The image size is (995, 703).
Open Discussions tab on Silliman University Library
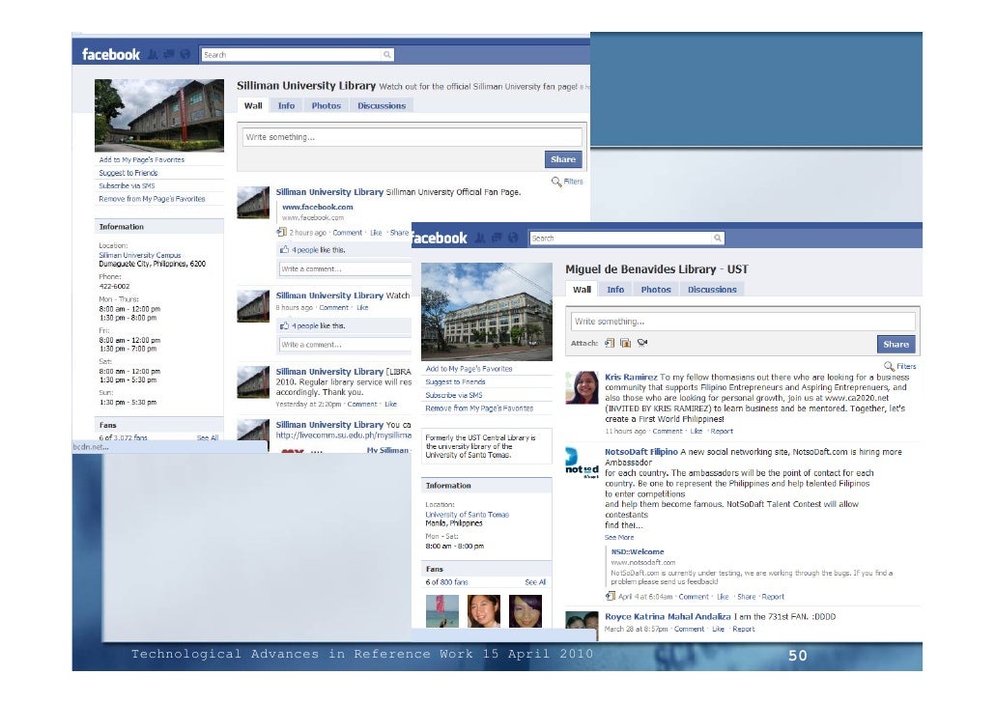click(x=382, y=106)
